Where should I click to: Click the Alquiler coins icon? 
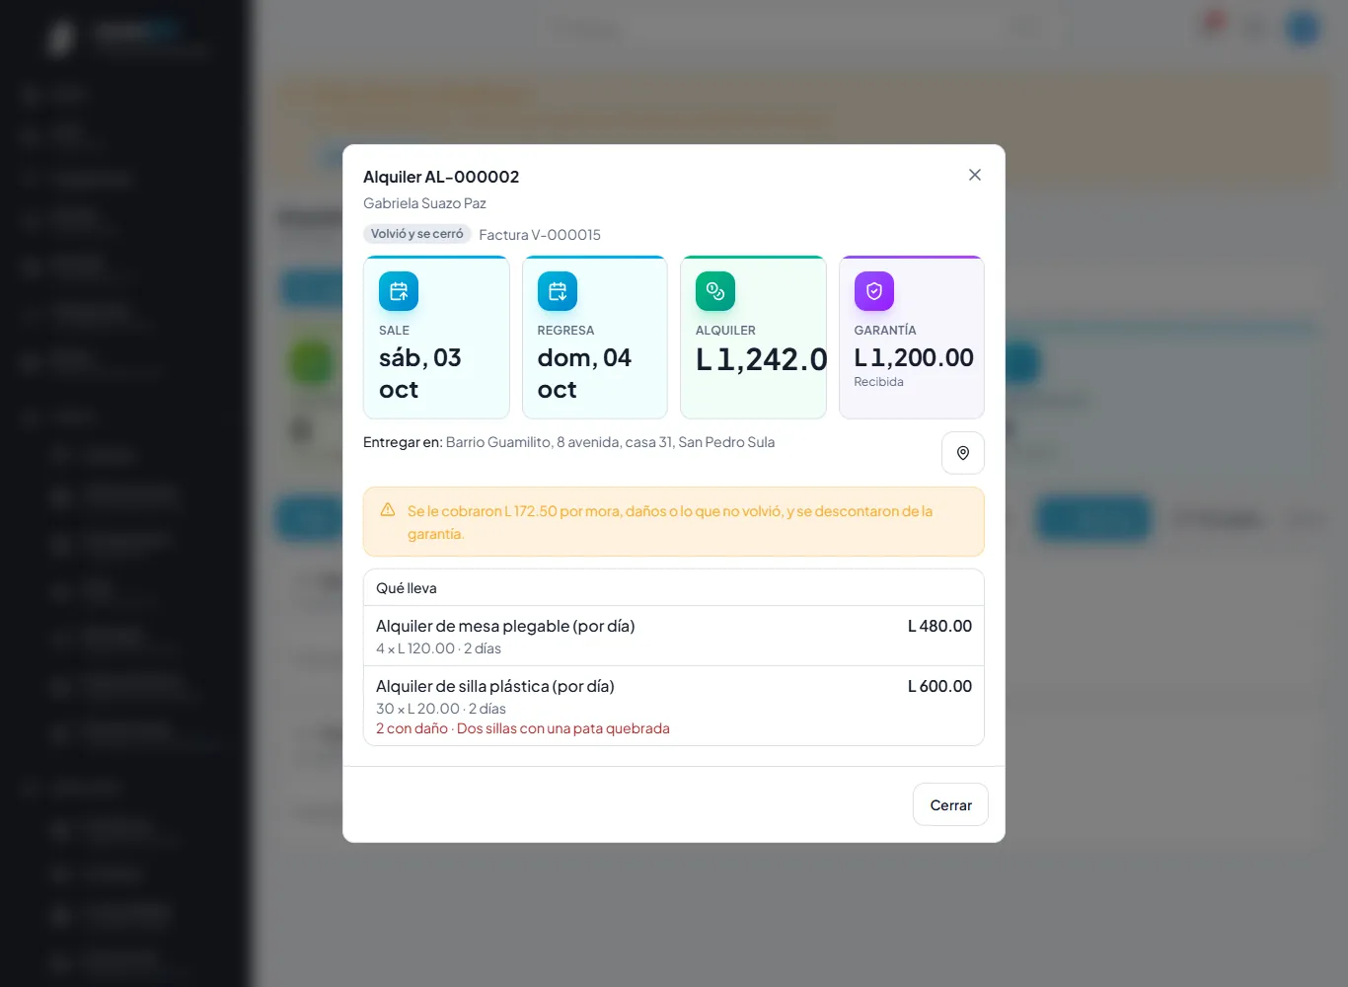715,291
